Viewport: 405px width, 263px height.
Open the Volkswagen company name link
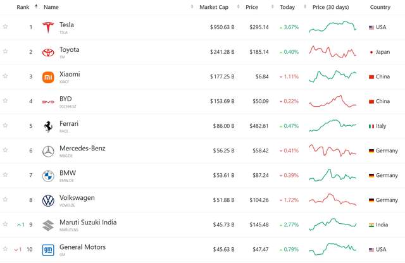77,198
